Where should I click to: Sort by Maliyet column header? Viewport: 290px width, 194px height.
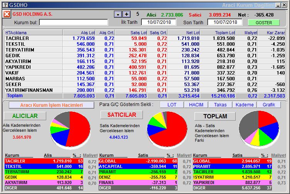click(x=246, y=33)
